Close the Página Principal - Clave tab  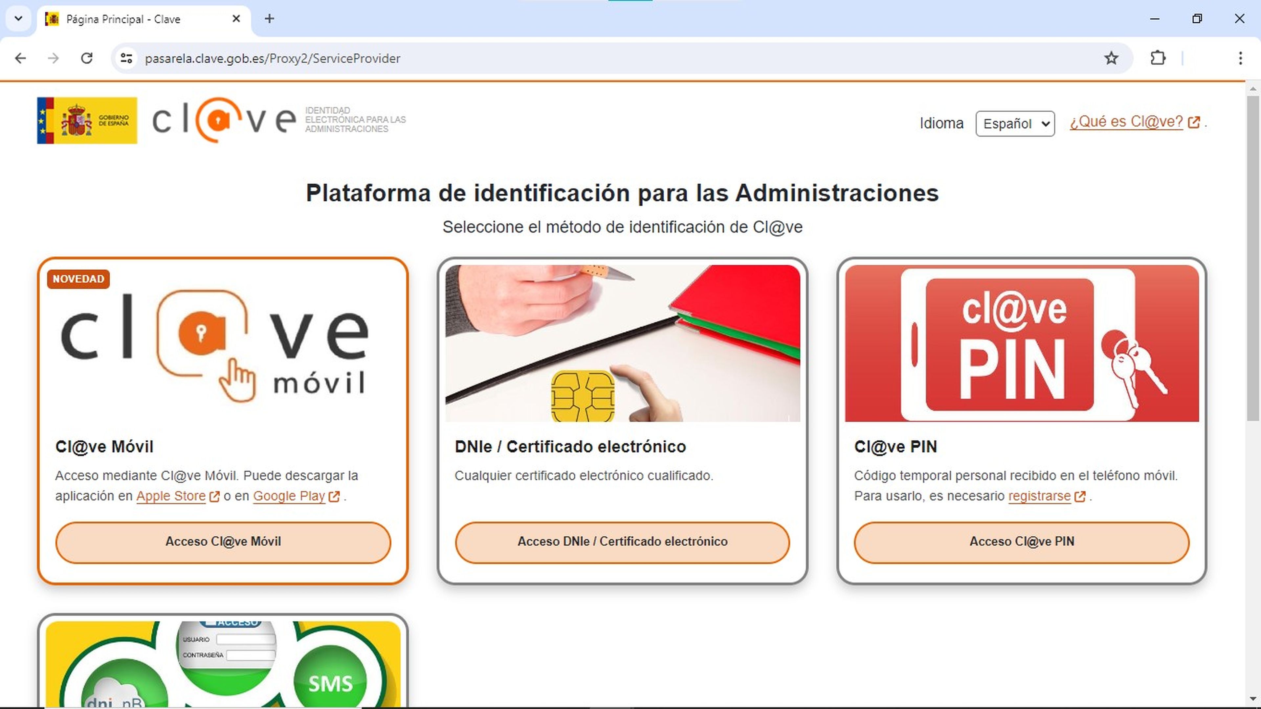(x=236, y=19)
